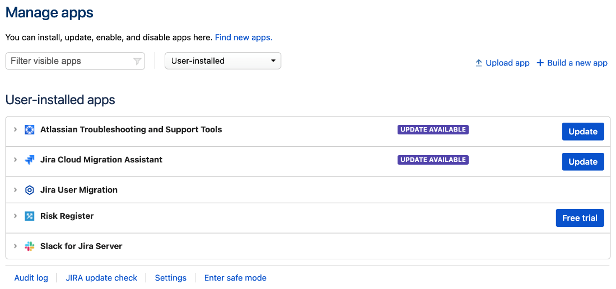Click the plus icon beside Build a new app
Image resolution: width=616 pixels, height=289 pixels.
[x=540, y=63]
